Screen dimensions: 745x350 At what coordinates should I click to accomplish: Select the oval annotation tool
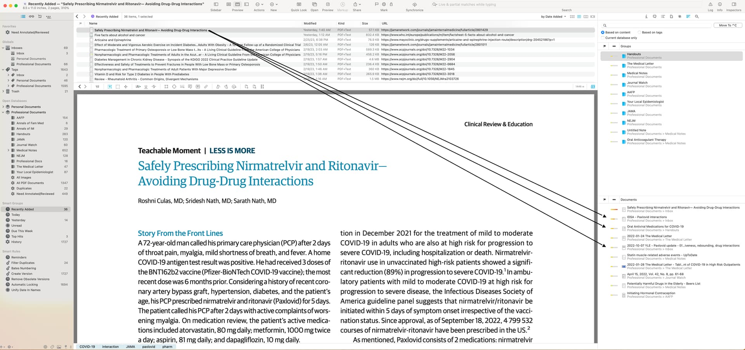pos(174,87)
